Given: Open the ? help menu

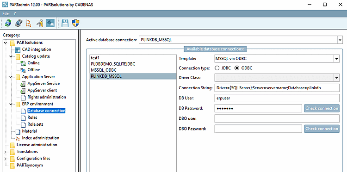Looking at the screenshot, I should tap(15, 13).
